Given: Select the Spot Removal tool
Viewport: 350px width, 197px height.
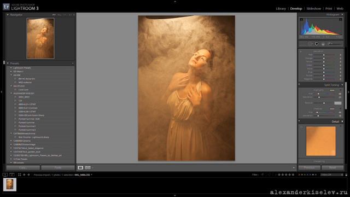Looking at the screenshot, I should 310,44.
